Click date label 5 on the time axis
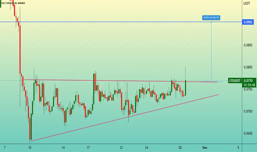This screenshot has width=257, height=152. click(238, 148)
